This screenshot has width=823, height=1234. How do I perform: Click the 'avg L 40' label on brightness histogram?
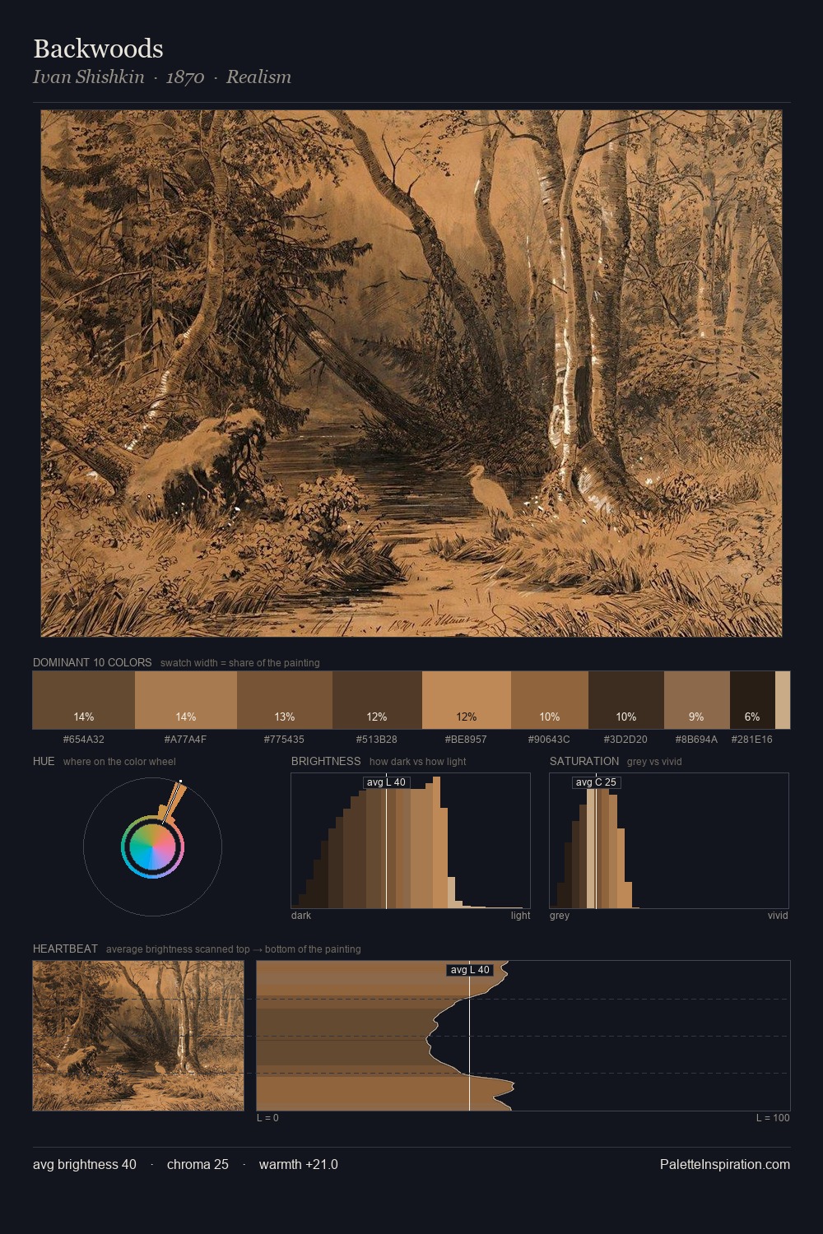coord(386,782)
